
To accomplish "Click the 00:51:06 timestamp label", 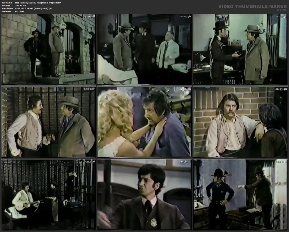I will click(x=89, y=162).
